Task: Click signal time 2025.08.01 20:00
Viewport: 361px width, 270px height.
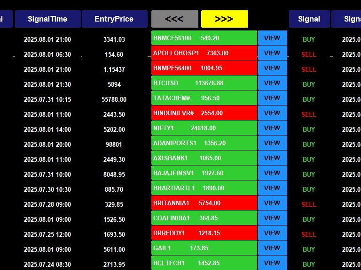Action: pos(47,145)
